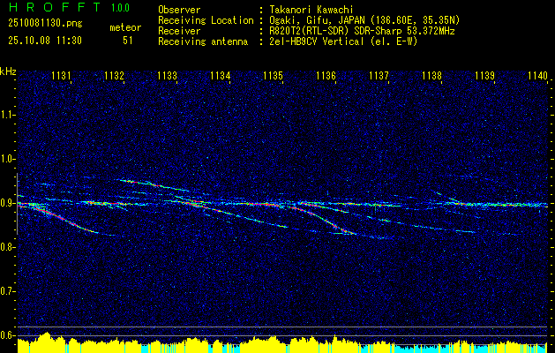Click the file name 2510081130.png
This screenshot has width=555, height=353.
tap(45, 24)
